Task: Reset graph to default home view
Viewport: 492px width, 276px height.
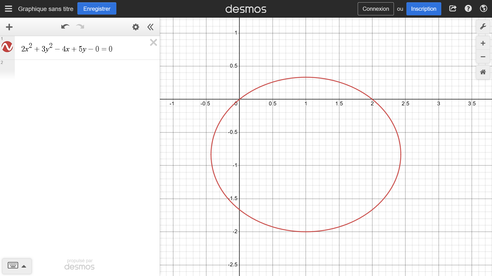Action: pyautogui.click(x=483, y=72)
